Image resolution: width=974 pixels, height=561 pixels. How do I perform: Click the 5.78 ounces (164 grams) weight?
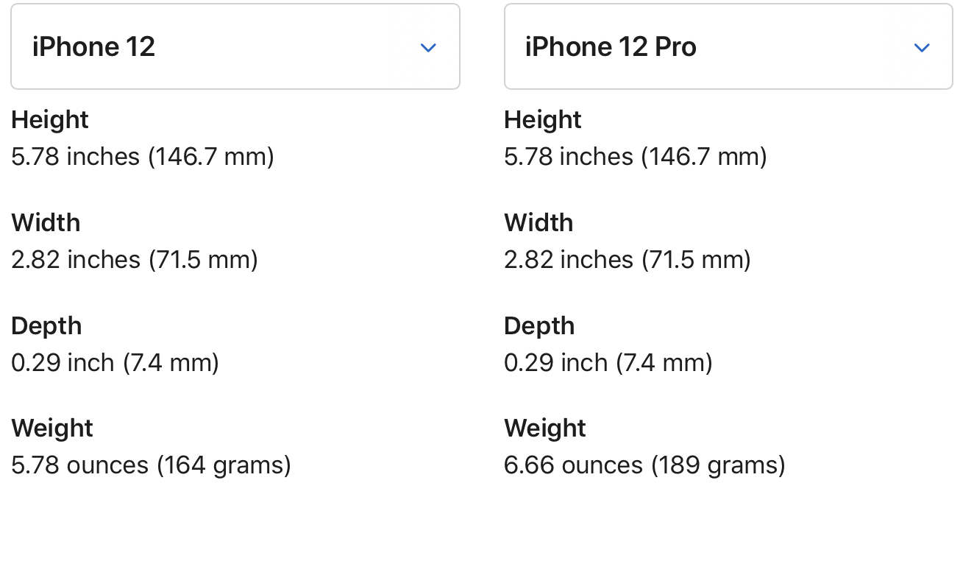[x=151, y=465]
